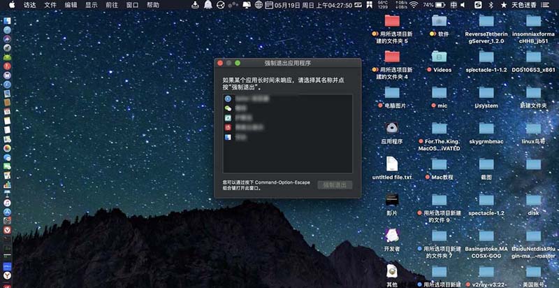This screenshot has width=559, height=288.
Task: Select the WeChat row in the app list
Action: coord(287,108)
